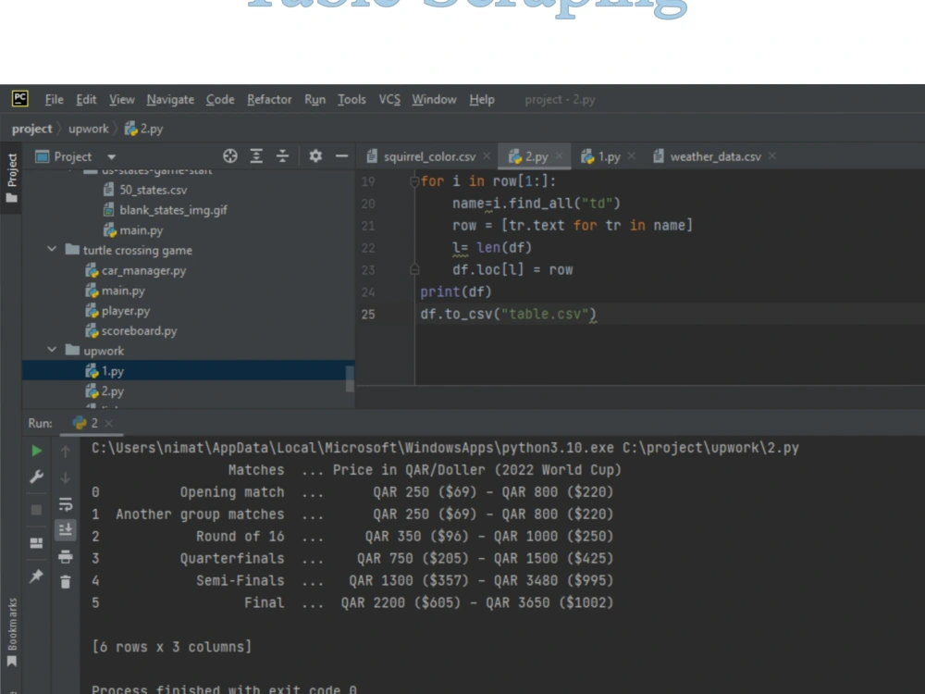The image size is (925, 694).
Task: Select upwork folder in tree
Action: (x=95, y=351)
